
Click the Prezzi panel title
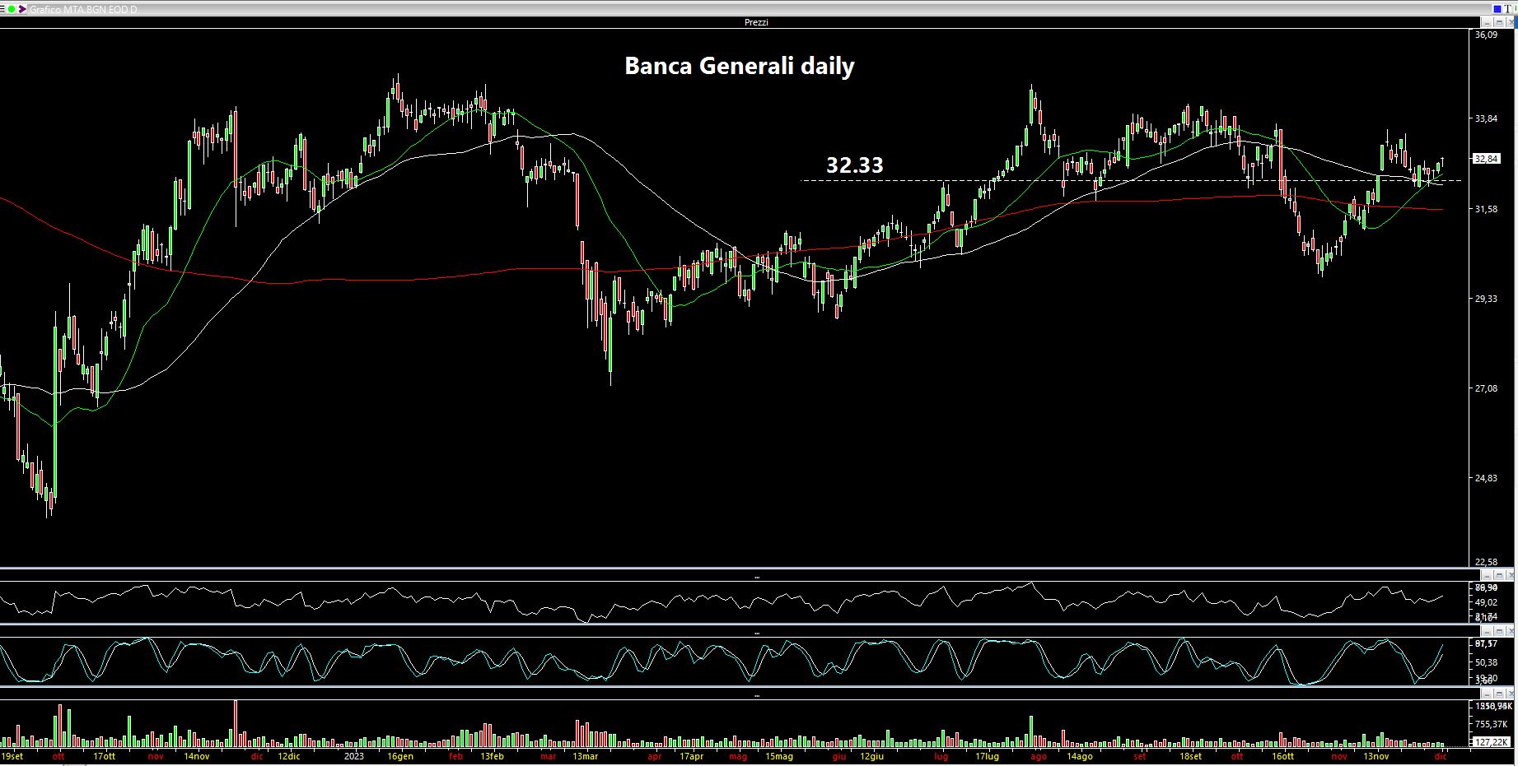coord(756,22)
